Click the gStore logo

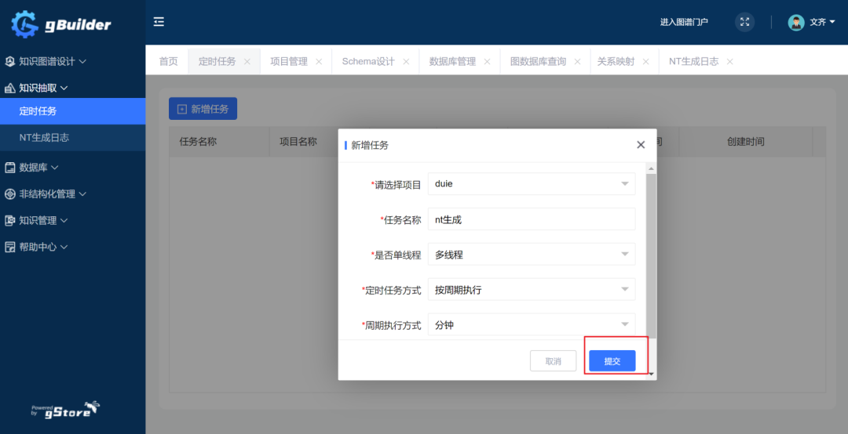click(x=65, y=410)
